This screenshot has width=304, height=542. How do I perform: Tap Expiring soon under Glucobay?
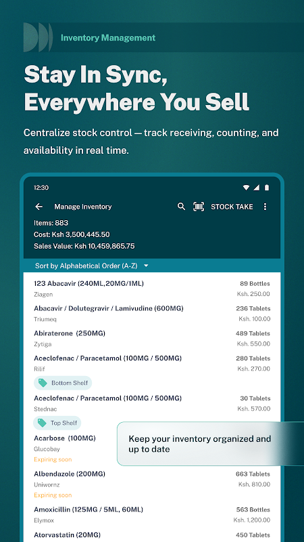click(x=53, y=459)
